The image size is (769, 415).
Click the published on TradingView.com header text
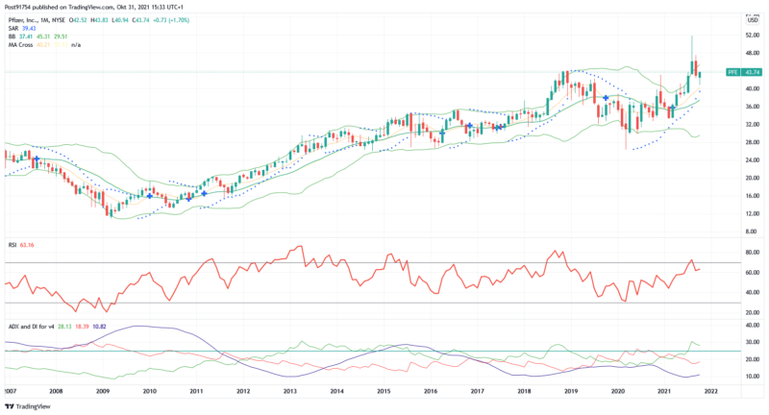[x=96, y=7]
